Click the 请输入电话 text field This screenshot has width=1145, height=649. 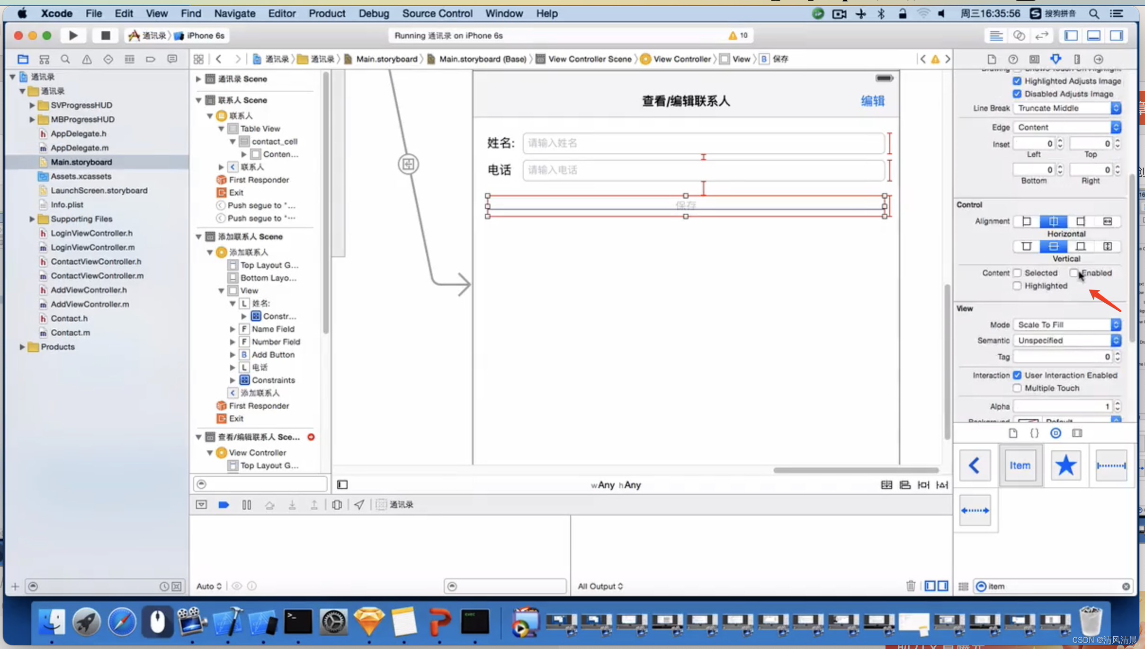click(x=703, y=170)
